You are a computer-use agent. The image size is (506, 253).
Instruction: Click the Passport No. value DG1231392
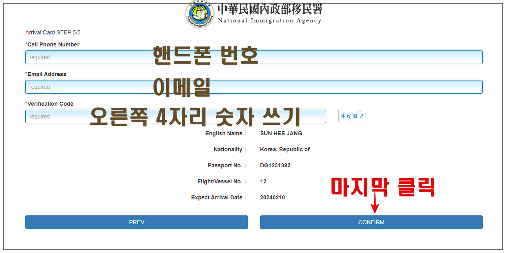pos(275,165)
